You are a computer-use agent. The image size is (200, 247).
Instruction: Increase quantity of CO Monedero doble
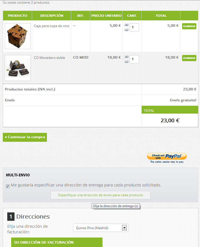(126, 57)
